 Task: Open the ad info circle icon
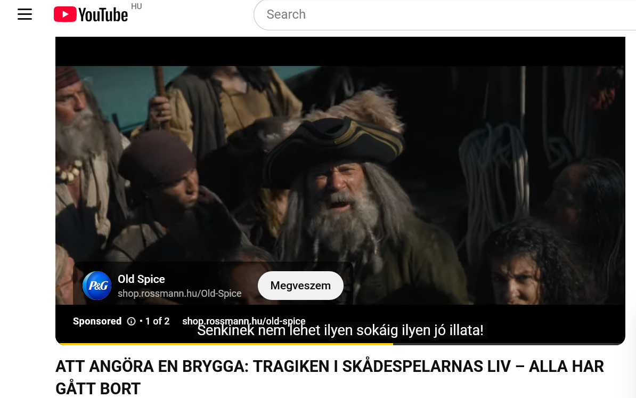[x=132, y=321]
